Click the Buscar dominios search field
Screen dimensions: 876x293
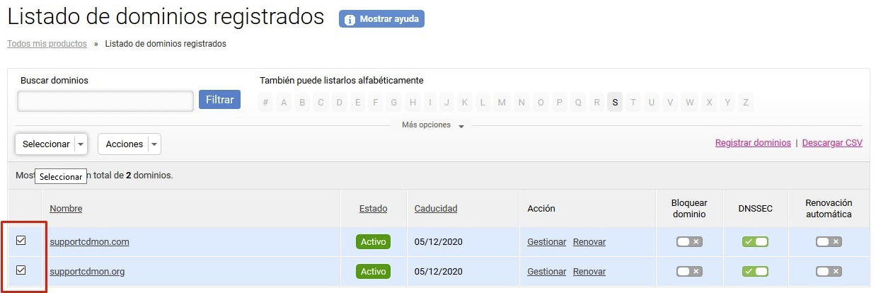point(105,101)
